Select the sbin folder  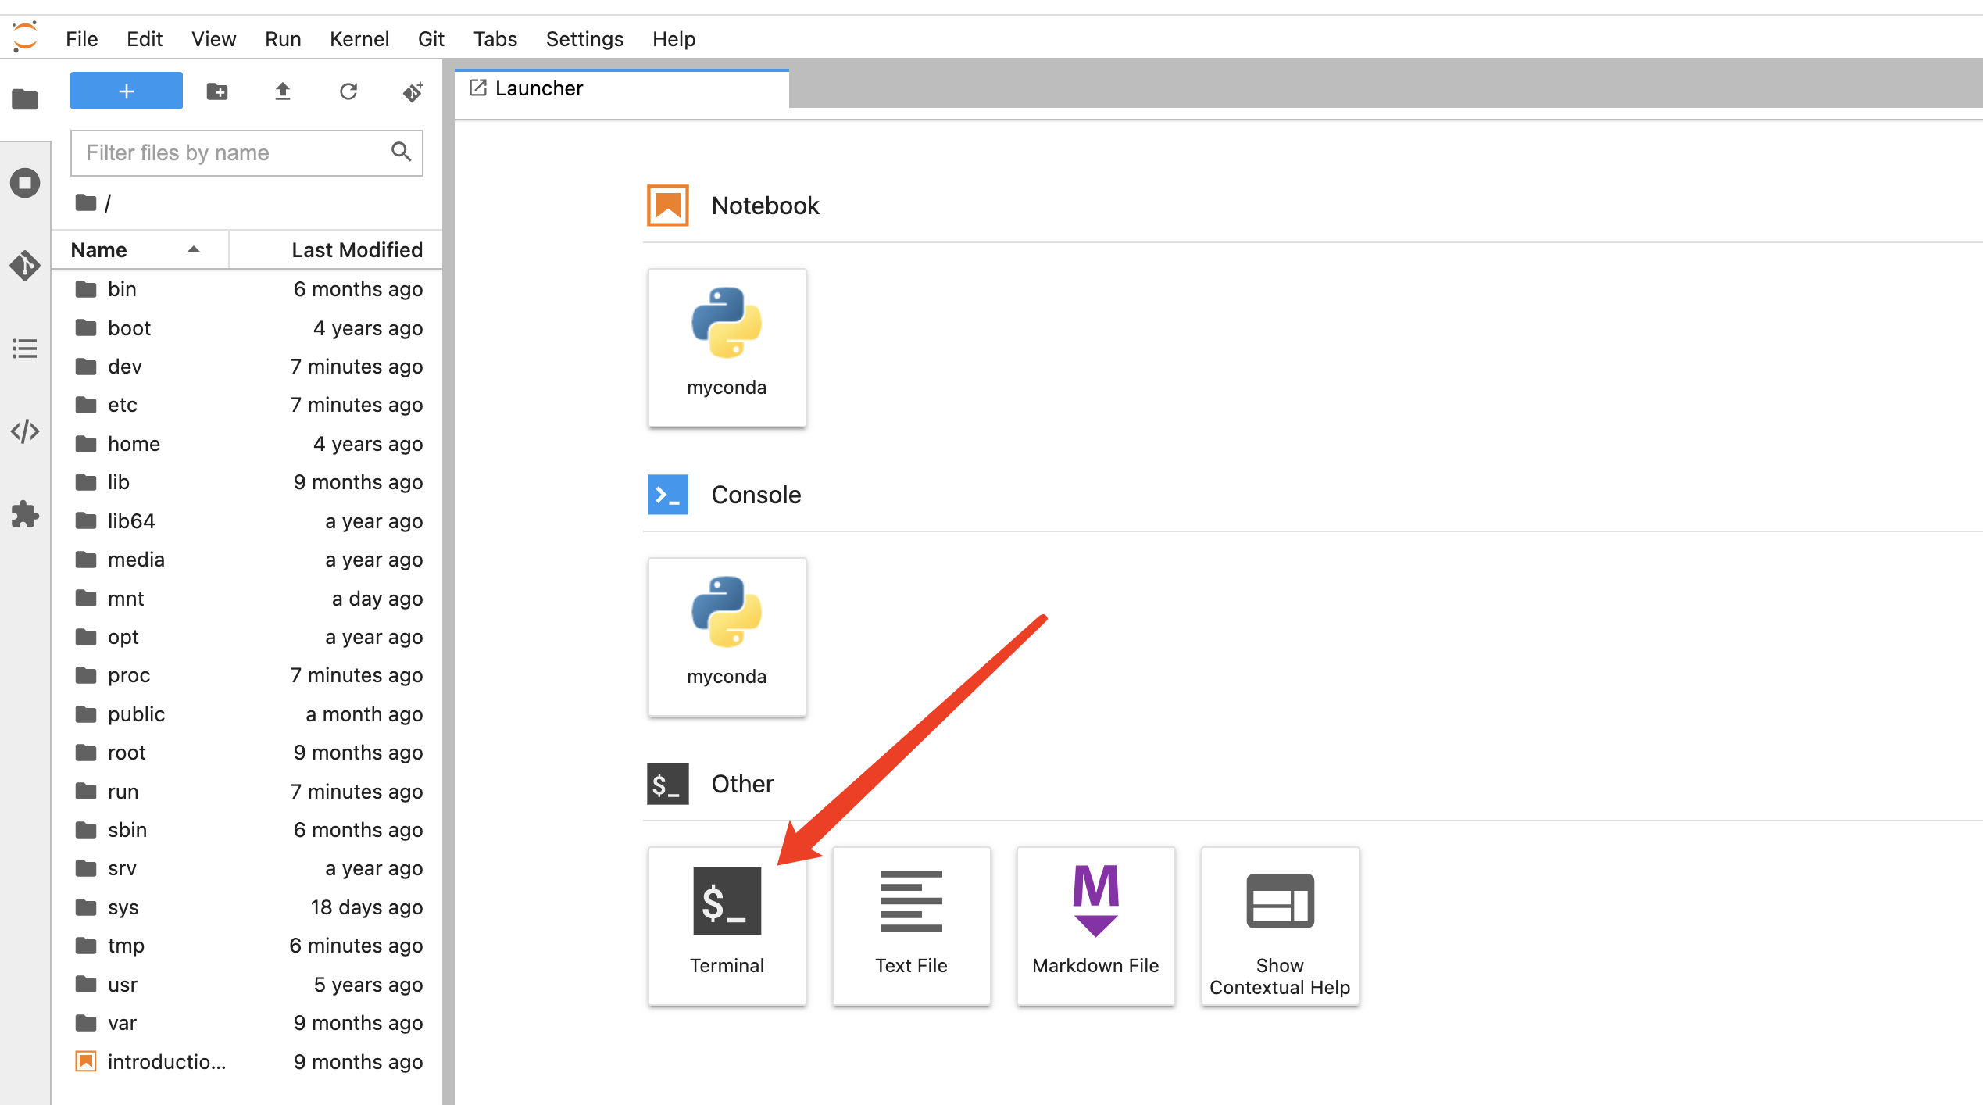click(x=247, y=830)
